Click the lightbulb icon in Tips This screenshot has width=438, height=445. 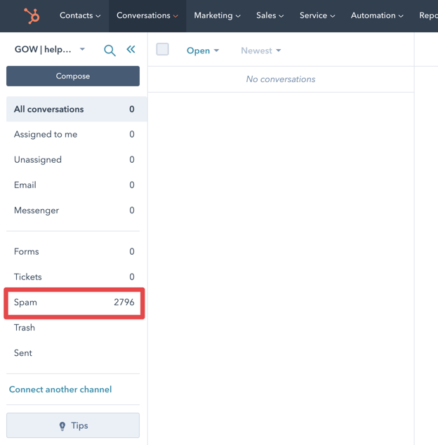(62, 426)
